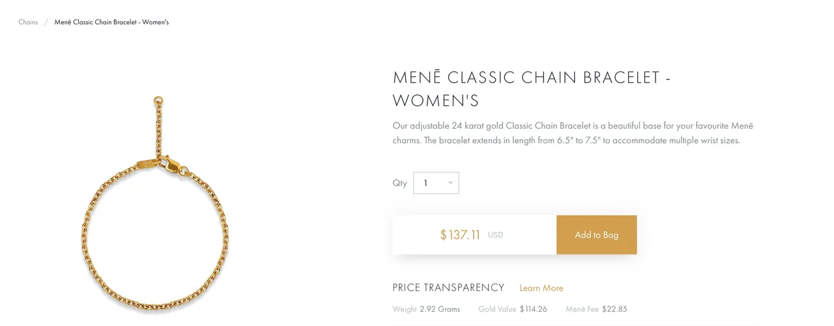The width and height of the screenshot is (834, 326).
Task: Click the Gold Value $114.26 detail
Action: (512, 309)
